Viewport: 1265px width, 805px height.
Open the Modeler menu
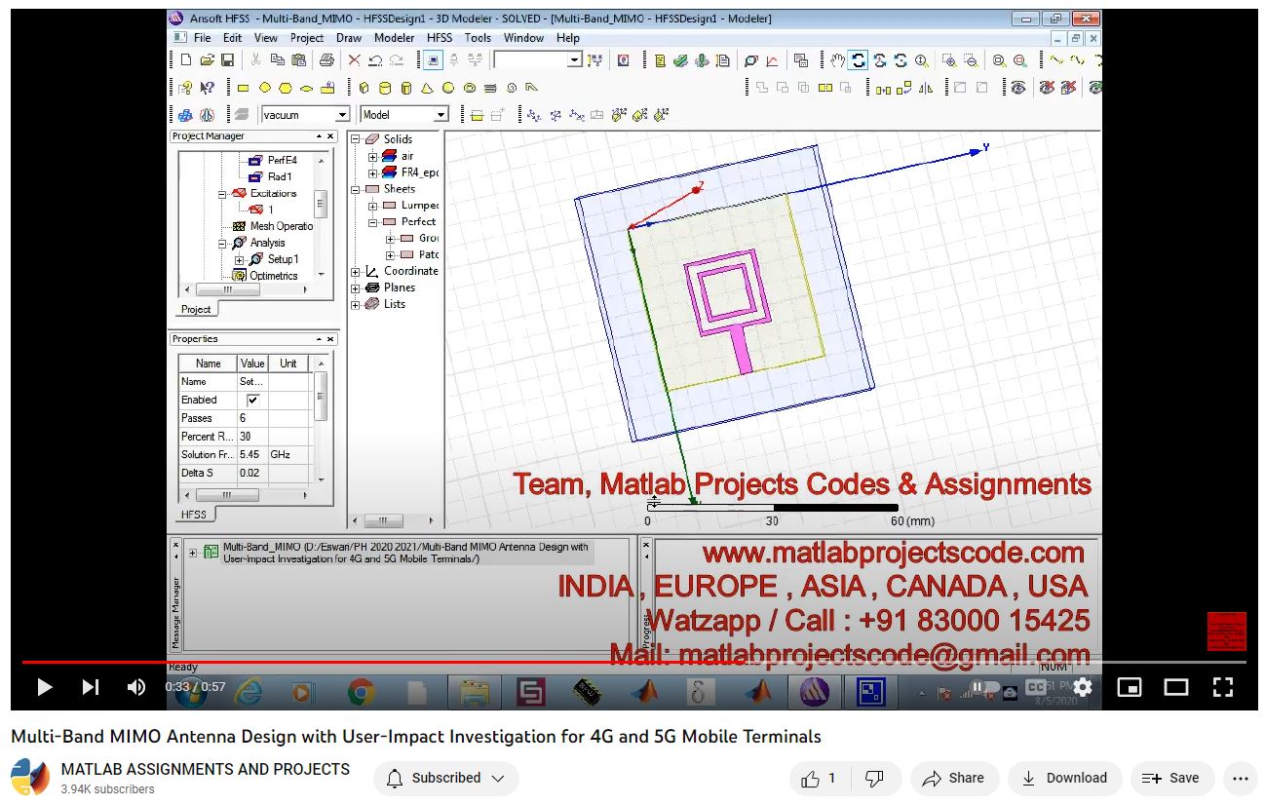point(394,38)
